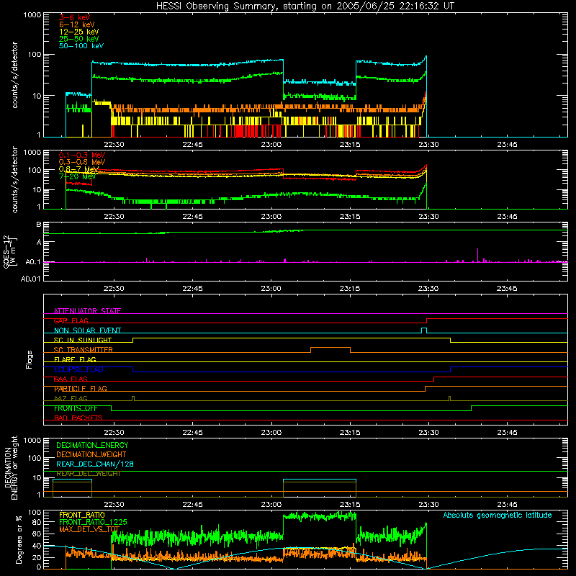
Task: Select the SC_IN_SUNLIGHT flag label
Action: coord(83,340)
